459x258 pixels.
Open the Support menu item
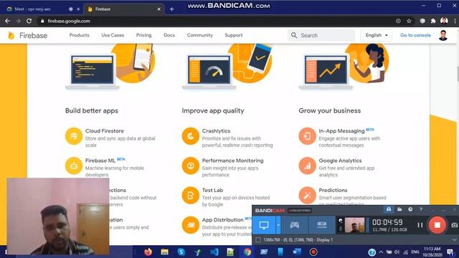tap(234, 35)
